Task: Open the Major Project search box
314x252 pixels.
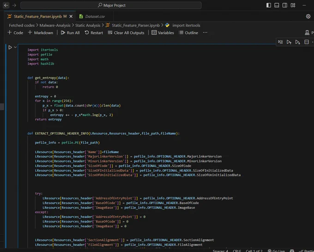Action: (111, 6)
